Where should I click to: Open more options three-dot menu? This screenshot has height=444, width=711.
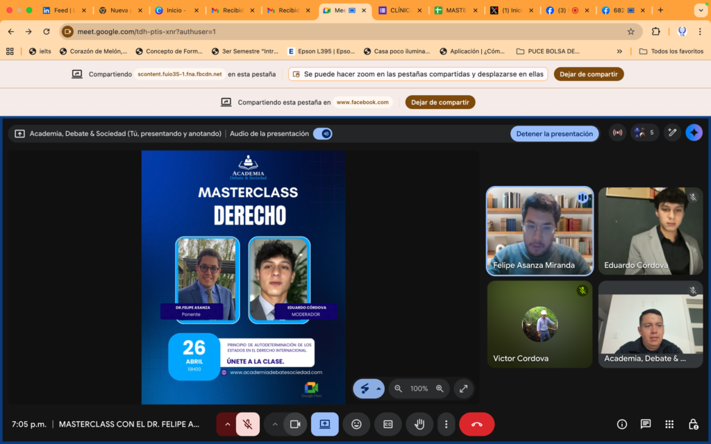(x=446, y=424)
